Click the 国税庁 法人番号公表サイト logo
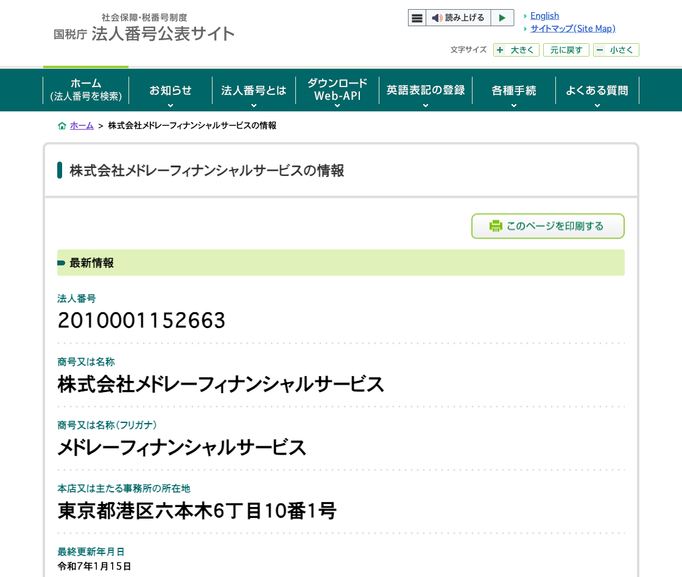 (144, 28)
